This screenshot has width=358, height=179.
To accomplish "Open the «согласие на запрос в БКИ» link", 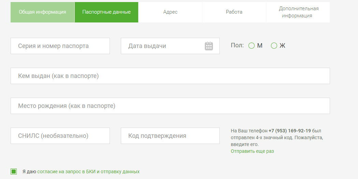I will coord(66,172).
